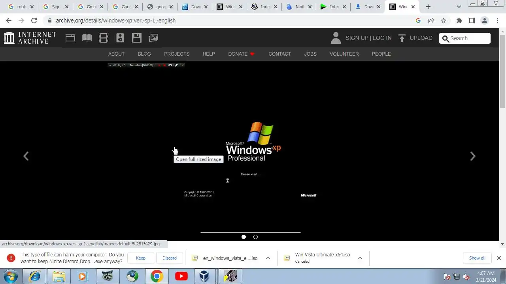Open the Software floppy-disk icon
The image size is (506, 284).
click(x=137, y=38)
